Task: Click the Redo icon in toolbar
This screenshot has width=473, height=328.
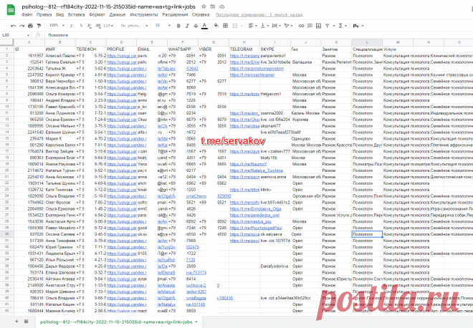Action: point(21,26)
